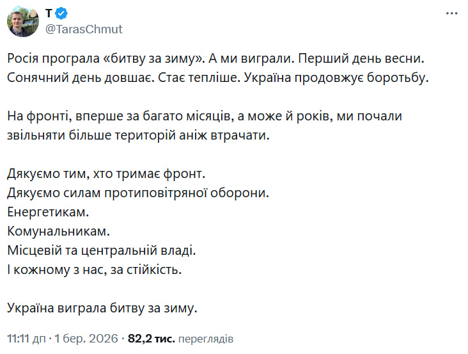The width and height of the screenshot is (468, 354).
Task: Click the blue verified badge
Action: 63,13
